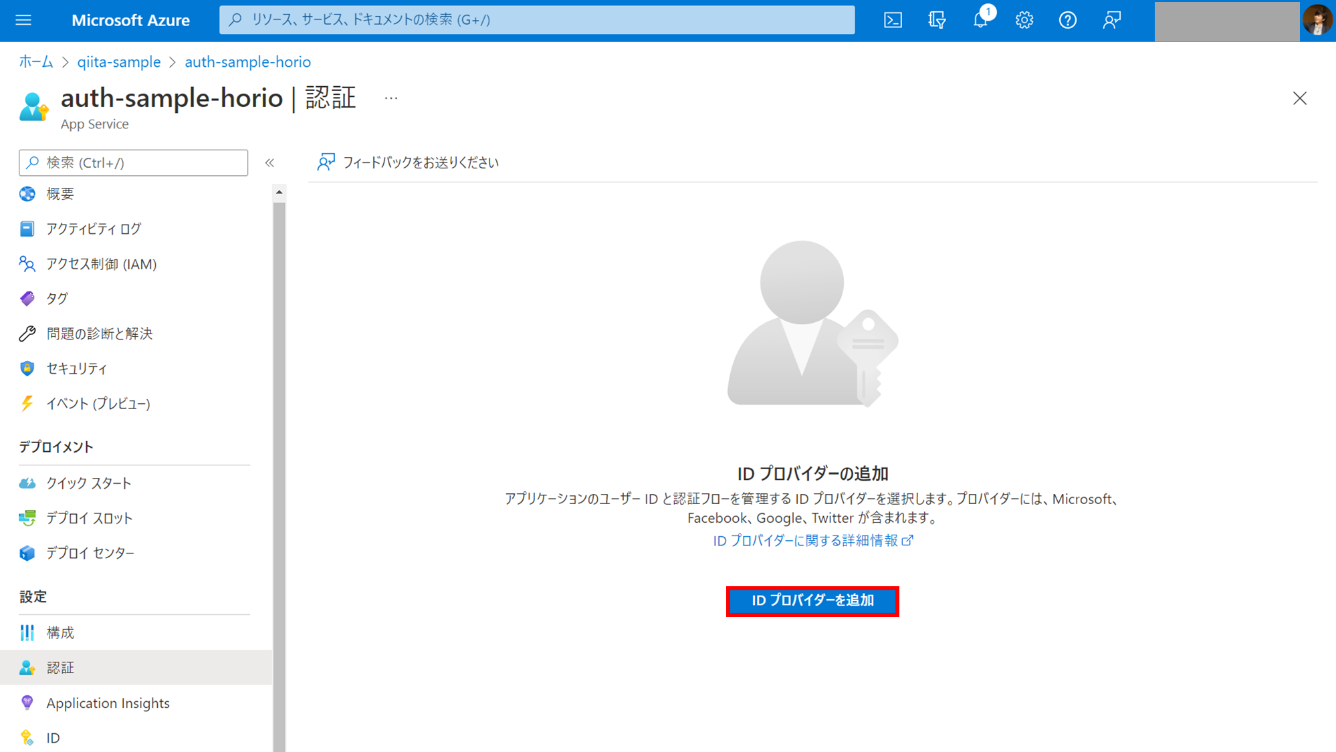Viewport: 1336px width, 752px height.
Task: Open the portal settings gear
Action: 1024,20
